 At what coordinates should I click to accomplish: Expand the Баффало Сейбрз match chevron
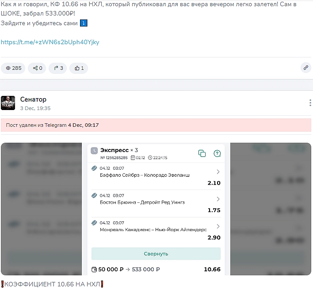pyautogui.click(x=218, y=172)
